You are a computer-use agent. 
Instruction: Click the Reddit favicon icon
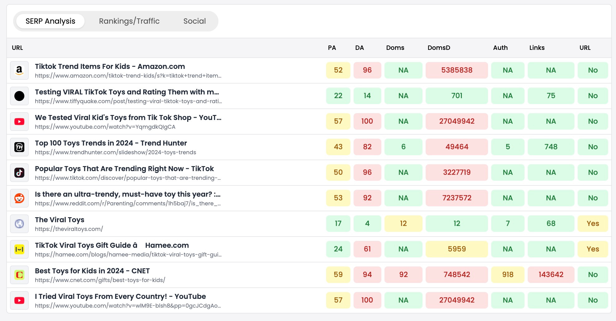19,198
